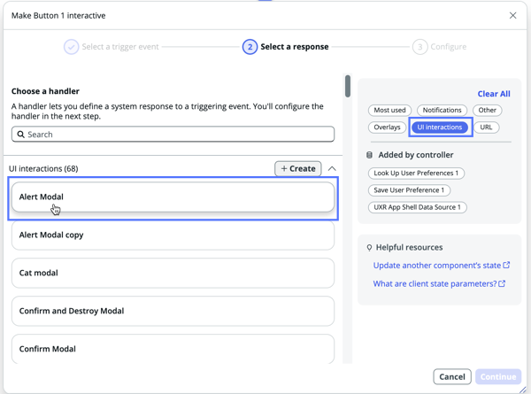Click the Continue button

pos(498,376)
